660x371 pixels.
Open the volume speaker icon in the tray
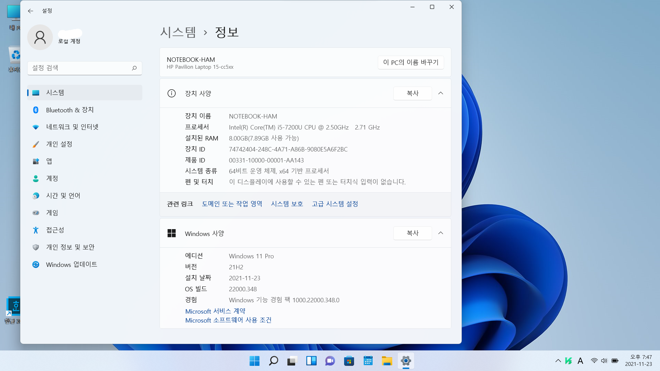(604, 361)
